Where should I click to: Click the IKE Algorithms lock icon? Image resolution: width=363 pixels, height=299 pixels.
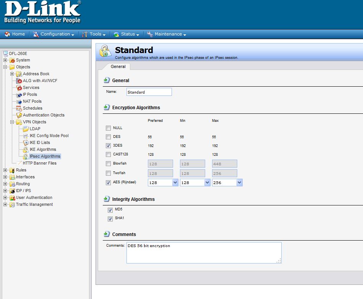tap(26, 150)
